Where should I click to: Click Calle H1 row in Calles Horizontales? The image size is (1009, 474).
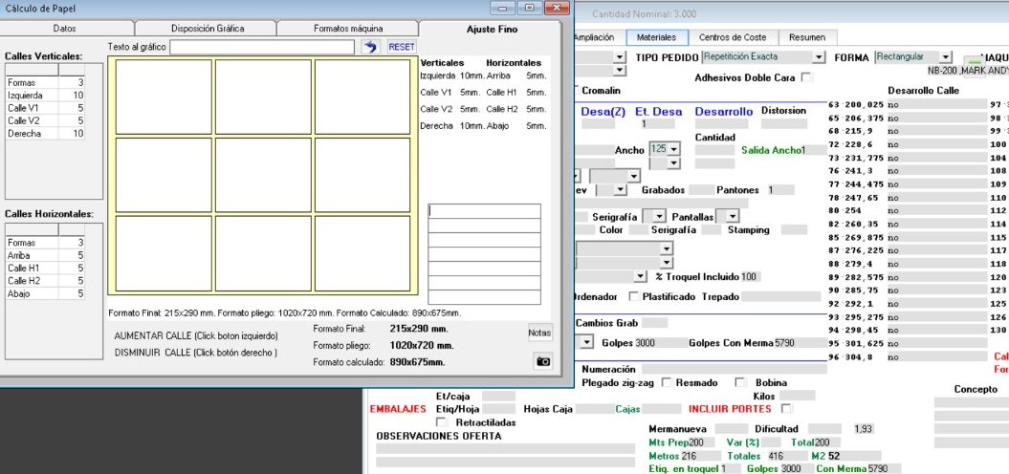tap(45, 269)
